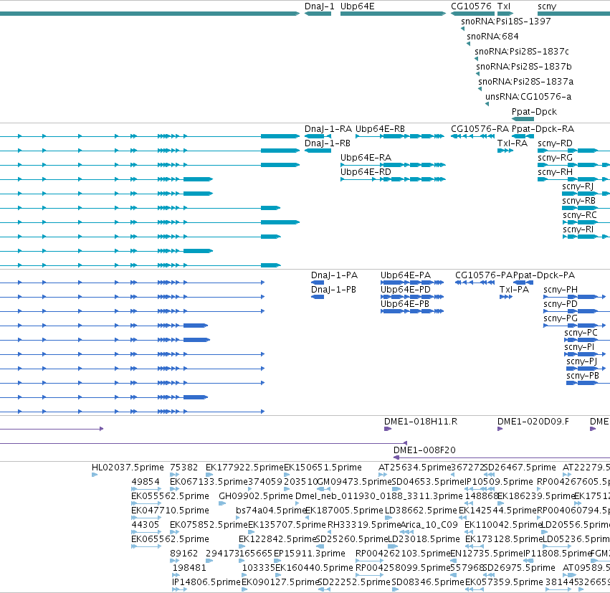The height and width of the screenshot is (593, 610).
Task: Select Ubp64E-RB transcript
Action: click(400, 136)
